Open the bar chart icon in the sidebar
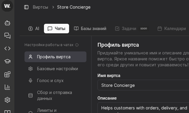The image size is (189, 113). pos(7,87)
